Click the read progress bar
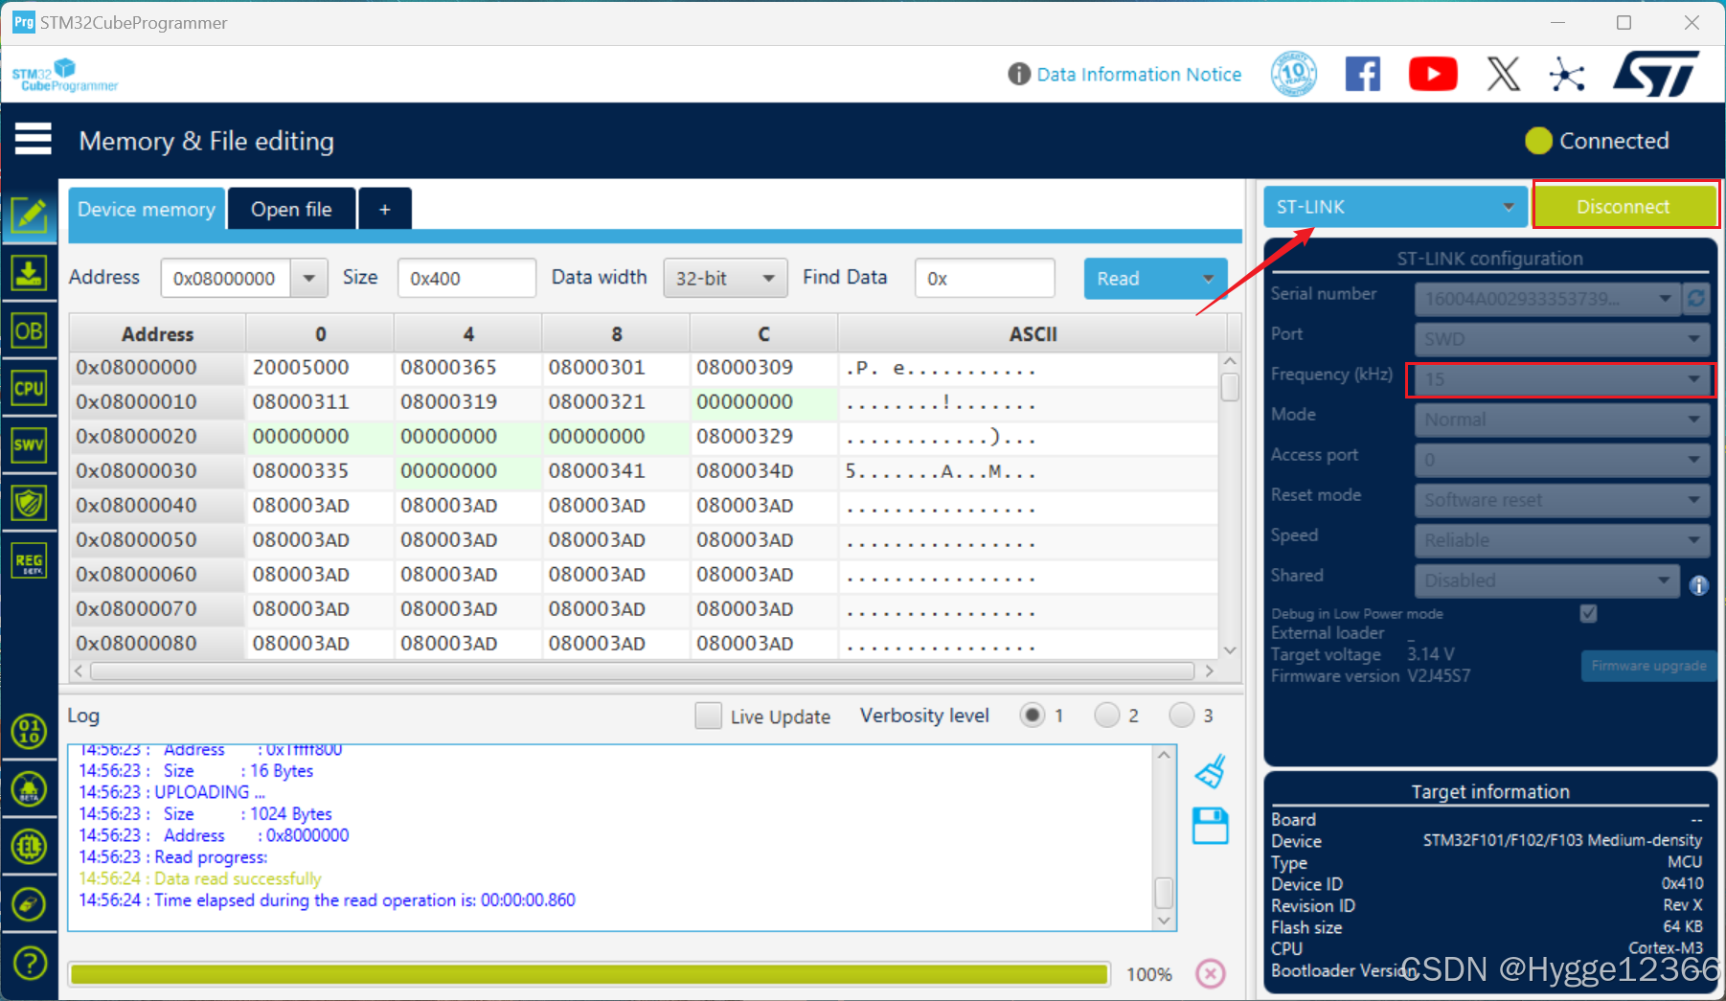 (589, 974)
